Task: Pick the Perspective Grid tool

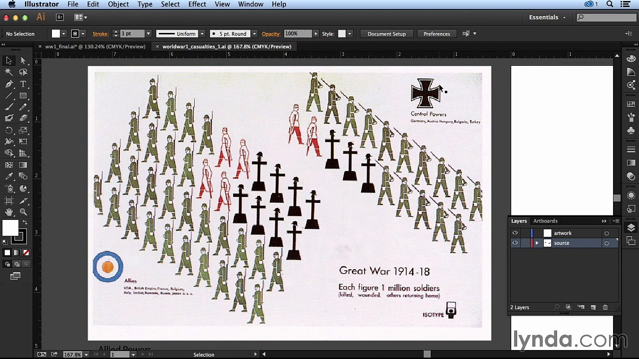Action: pos(23,154)
